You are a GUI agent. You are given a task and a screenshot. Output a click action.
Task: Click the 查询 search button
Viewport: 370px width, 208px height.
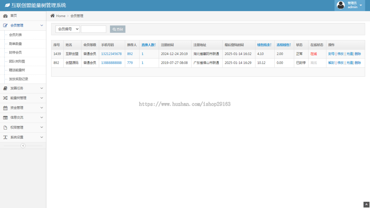117,29
